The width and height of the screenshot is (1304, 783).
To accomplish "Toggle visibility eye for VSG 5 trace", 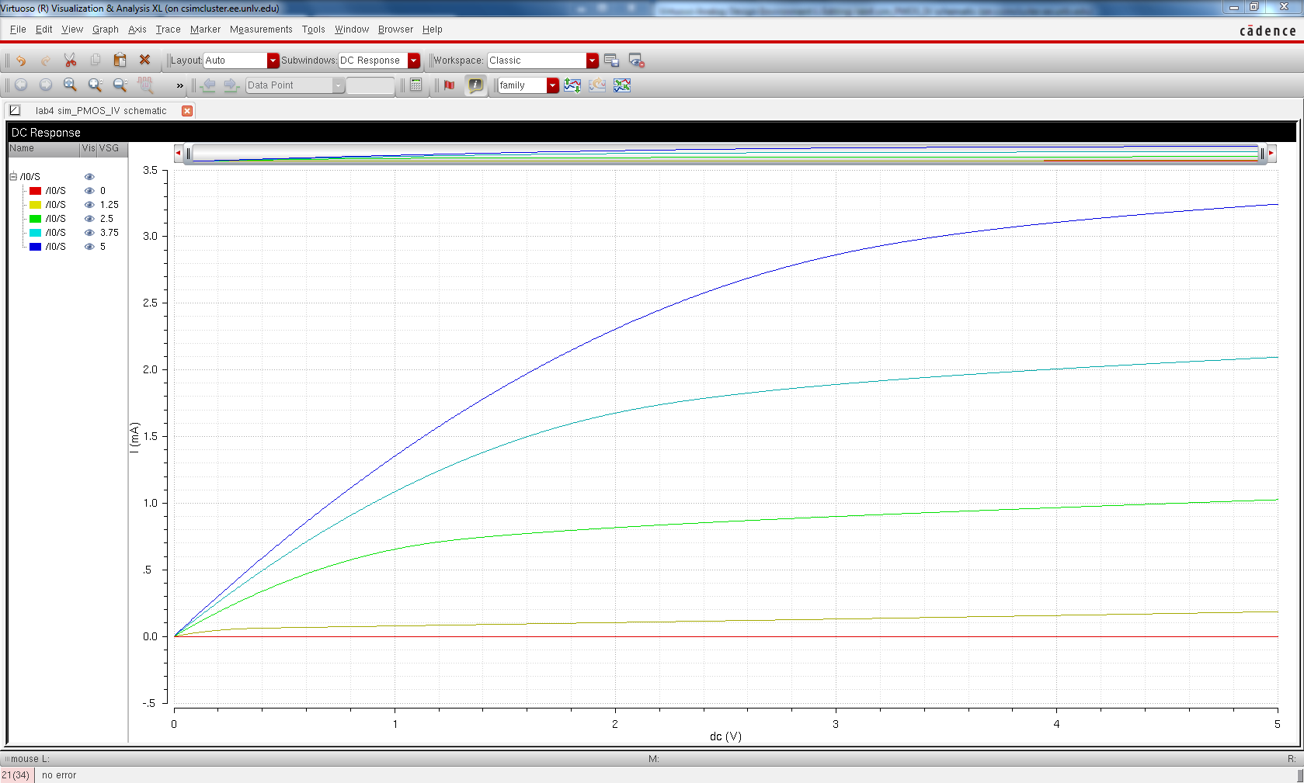I will [x=89, y=247].
